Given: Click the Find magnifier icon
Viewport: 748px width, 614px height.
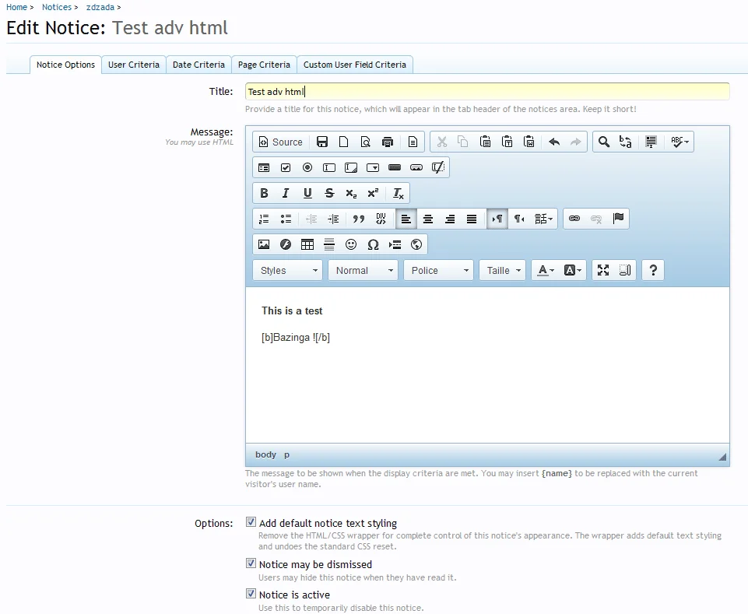Looking at the screenshot, I should click(603, 142).
